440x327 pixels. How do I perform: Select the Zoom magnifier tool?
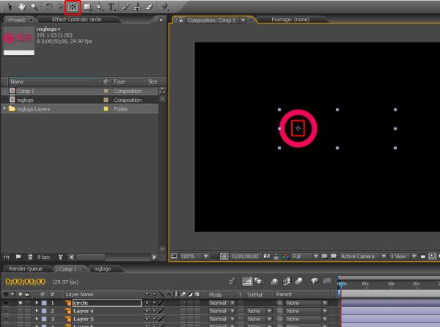pos(34,7)
